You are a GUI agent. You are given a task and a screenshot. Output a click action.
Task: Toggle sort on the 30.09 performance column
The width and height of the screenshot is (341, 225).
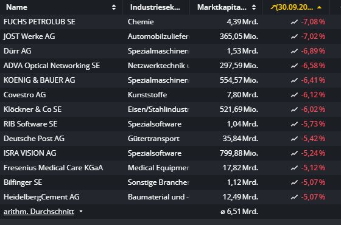click(x=319, y=7)
